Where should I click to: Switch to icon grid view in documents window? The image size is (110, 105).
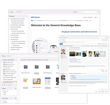3,56
